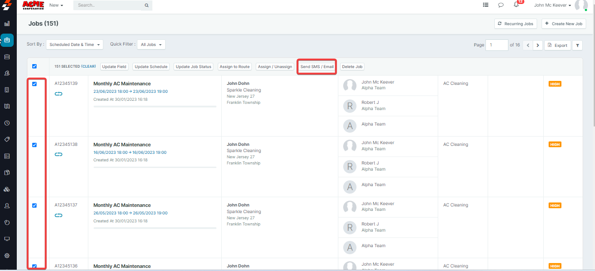Open the New menu in the top bar
This screenshot has height=271, width=595.
(x=56, y=5)
